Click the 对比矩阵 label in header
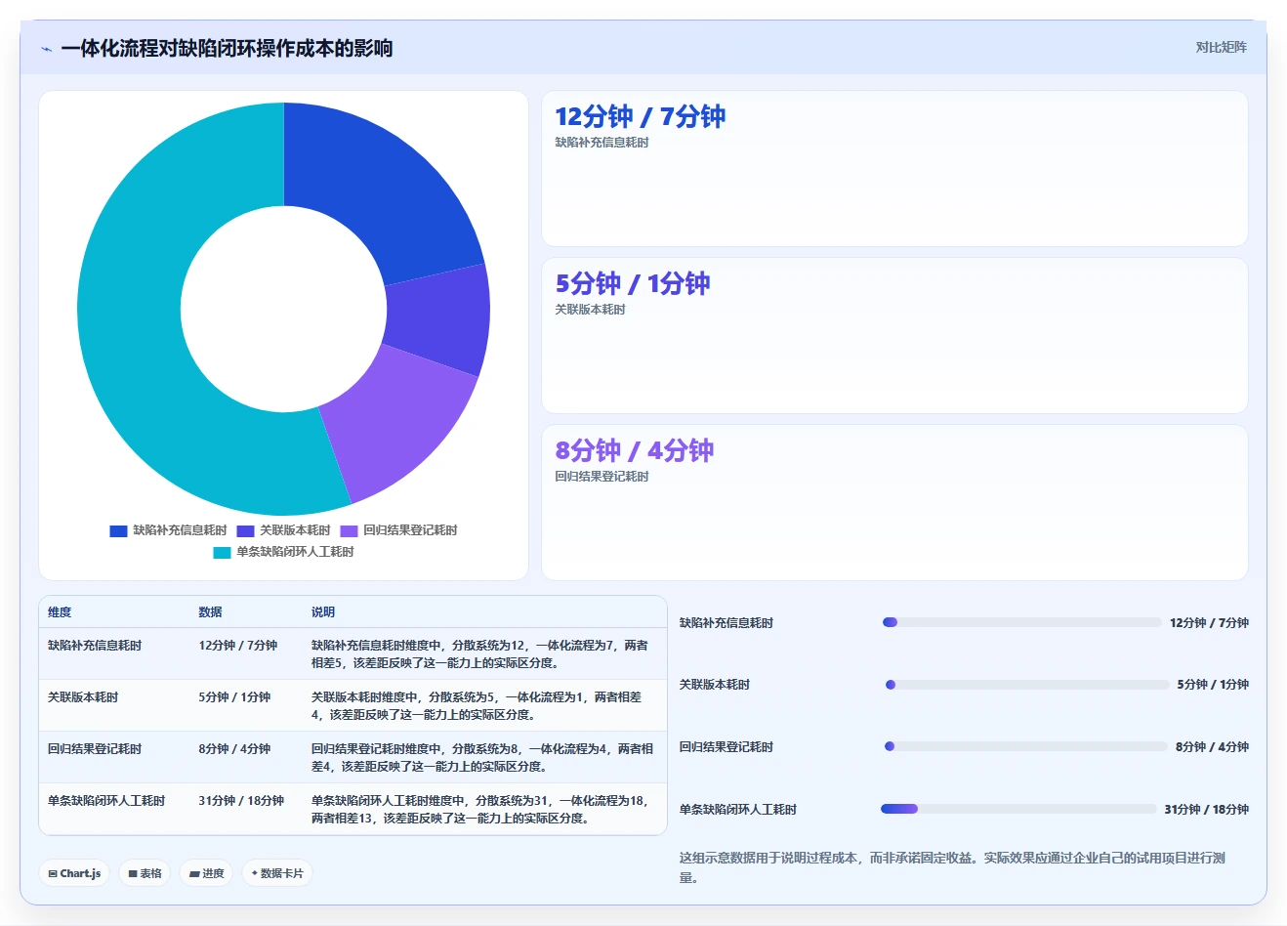This screenshot has height=926, width=1287. [x=1221, y=47]
